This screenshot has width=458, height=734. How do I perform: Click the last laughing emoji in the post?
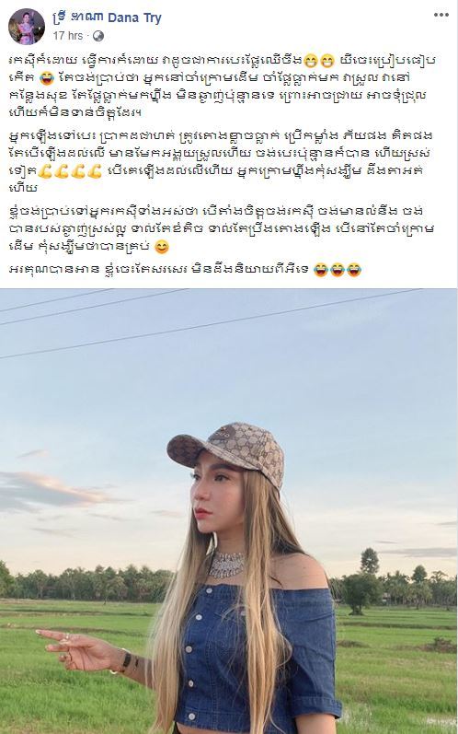(354, 270)
